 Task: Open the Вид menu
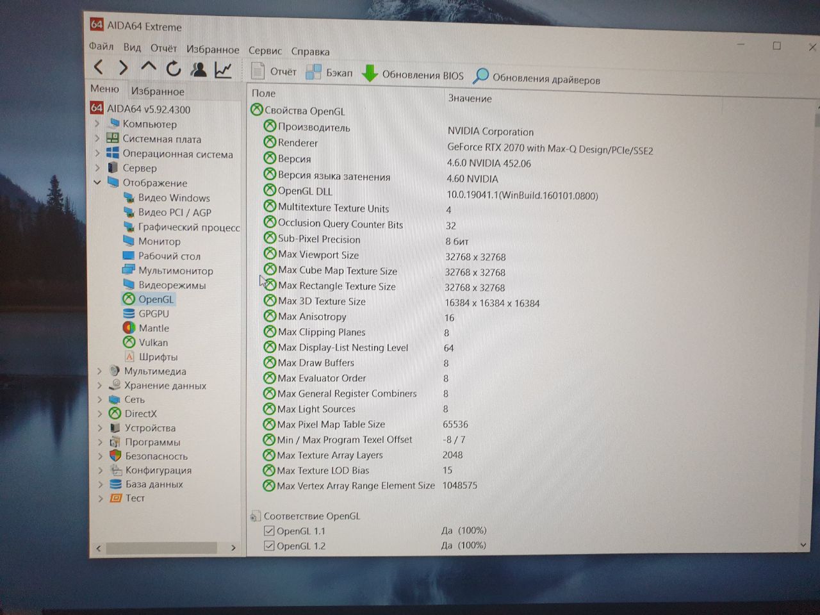pos(132,47)
